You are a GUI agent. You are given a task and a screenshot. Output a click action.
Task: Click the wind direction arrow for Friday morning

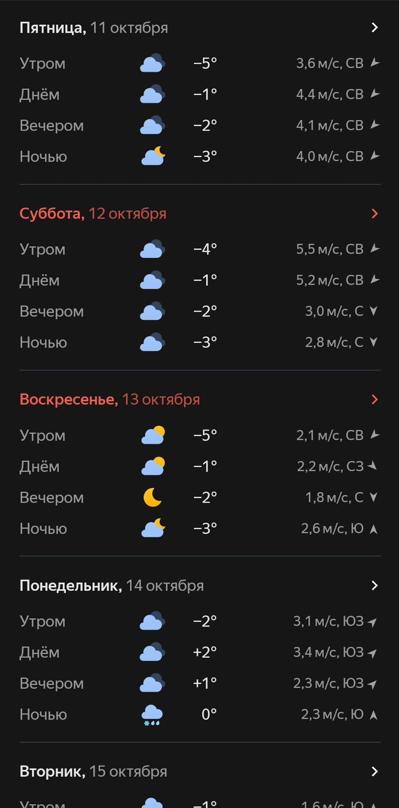click(375, 63)
